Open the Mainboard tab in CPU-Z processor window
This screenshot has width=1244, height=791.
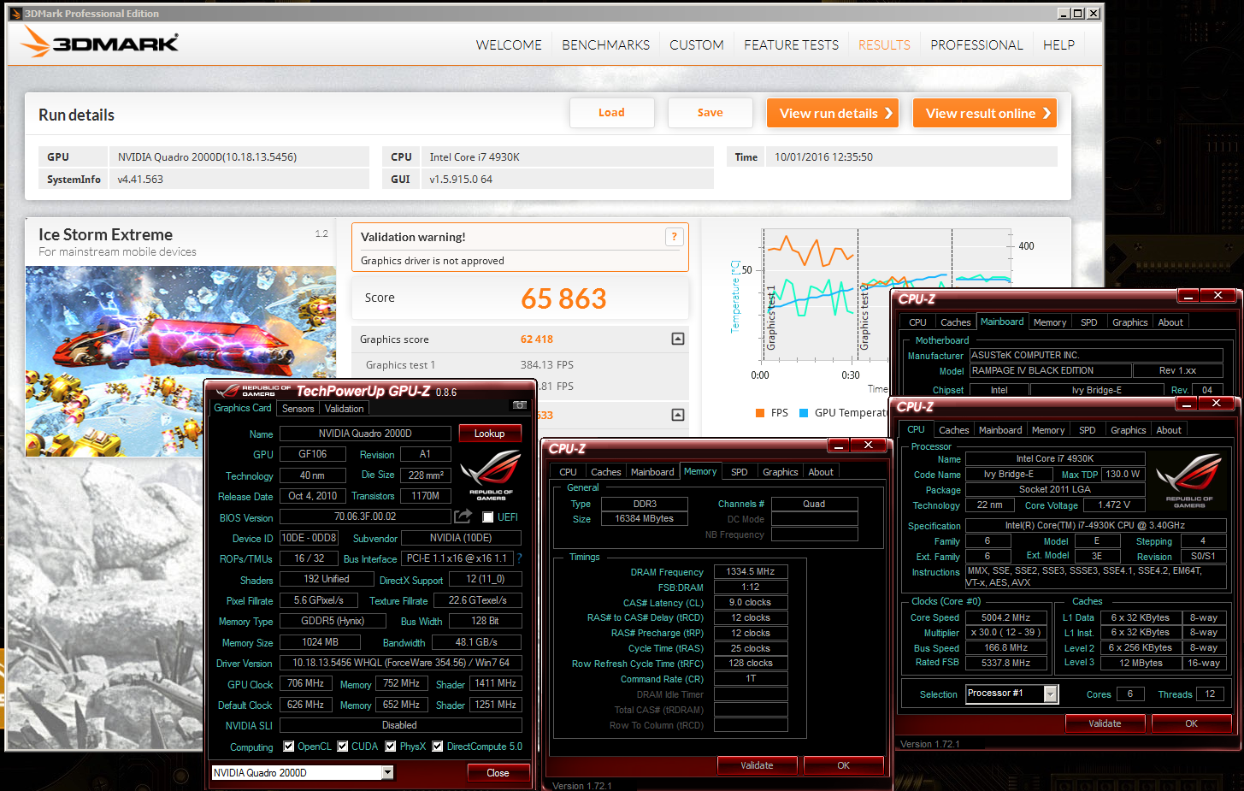pos(1000,430)
